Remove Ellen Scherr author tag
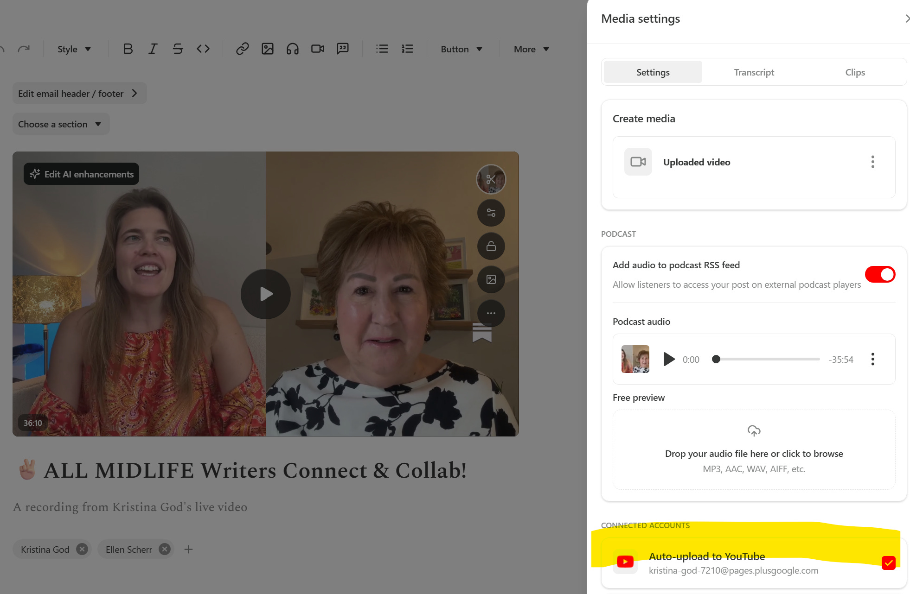Image resolution: width=910 pixels, height=594 pixels. pos(165,549)
